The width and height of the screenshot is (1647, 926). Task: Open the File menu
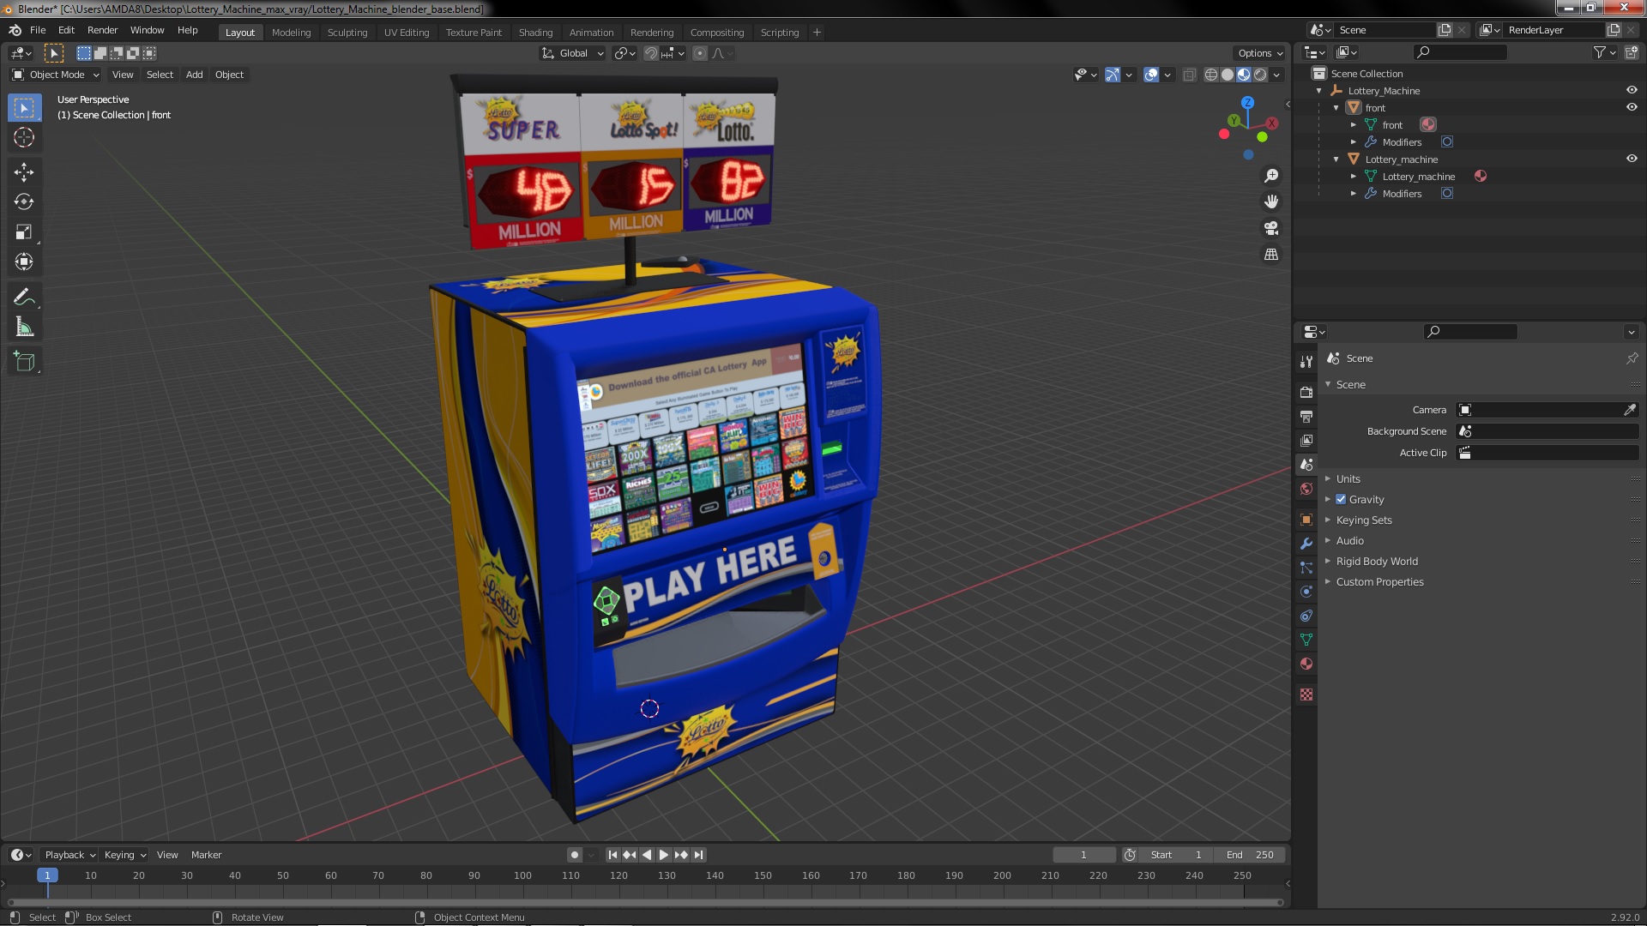[x=38, y=30]
